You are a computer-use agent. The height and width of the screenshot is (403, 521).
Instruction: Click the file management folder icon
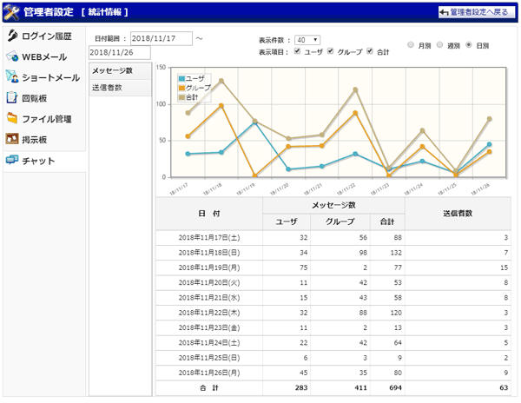tap(12, 118)
